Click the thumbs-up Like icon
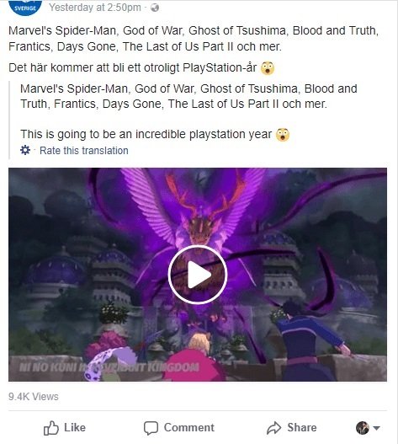Screen dimensions: 398x444 tap(51, 428)
